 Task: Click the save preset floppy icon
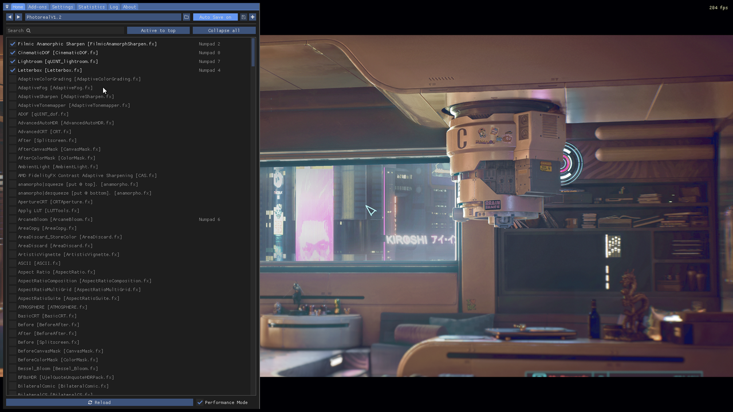coord(243,17)
